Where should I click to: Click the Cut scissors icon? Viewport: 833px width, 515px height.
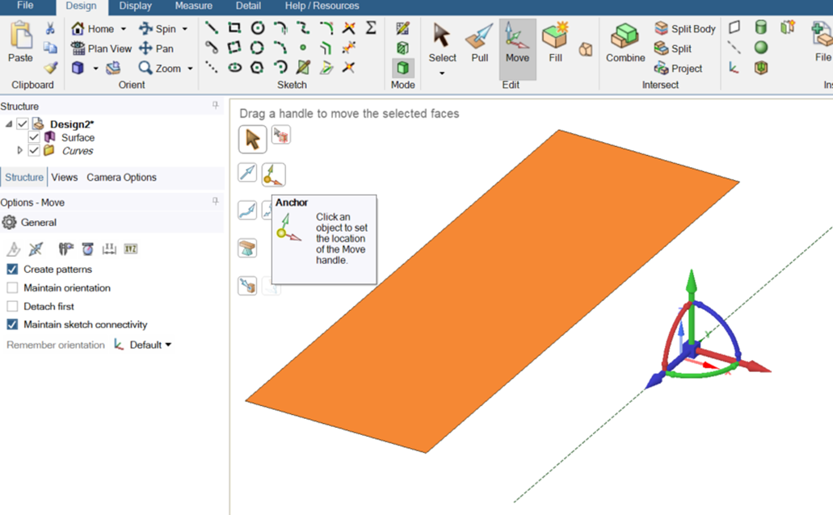click(x=50, y=28)
